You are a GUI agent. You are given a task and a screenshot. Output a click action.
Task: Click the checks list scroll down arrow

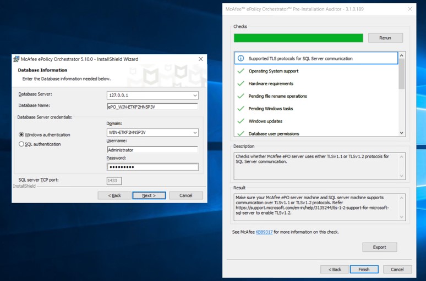coord(402,133)
